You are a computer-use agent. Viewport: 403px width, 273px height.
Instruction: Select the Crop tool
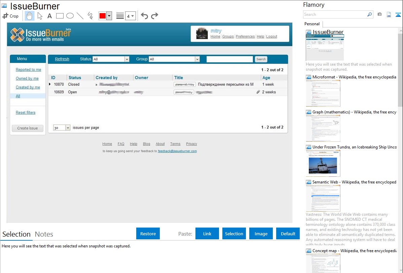point(10,16)
